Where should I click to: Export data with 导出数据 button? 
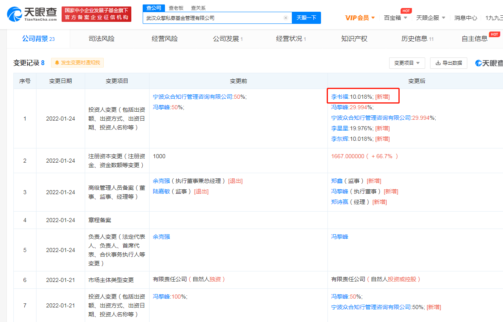[x=448, y=63]
